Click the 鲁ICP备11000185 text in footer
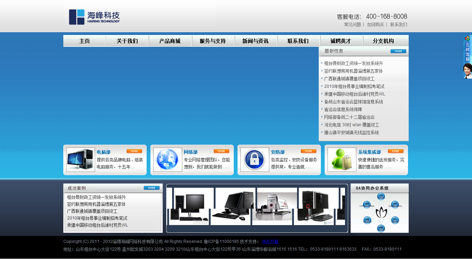 pyautogui.click(x=221, y=242)
